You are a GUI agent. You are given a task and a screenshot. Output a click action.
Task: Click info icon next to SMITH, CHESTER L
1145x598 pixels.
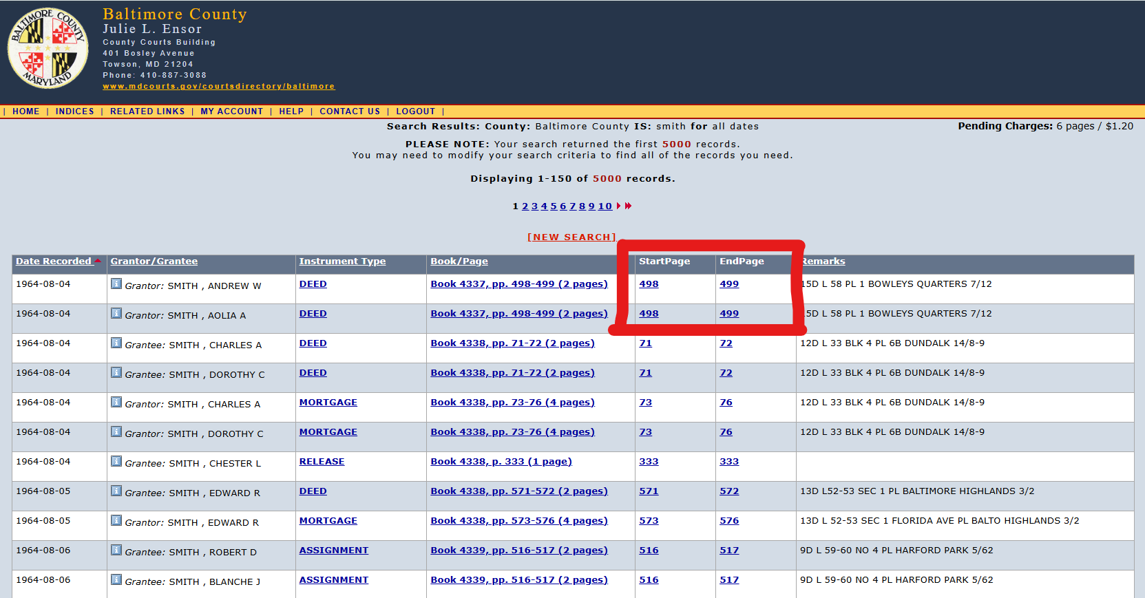click(116, 461)
